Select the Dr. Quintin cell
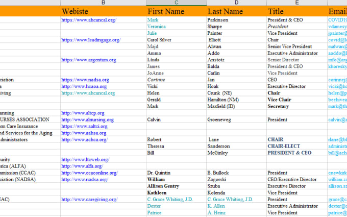Viewport: 347px width, 217px height. coord(176,173)
